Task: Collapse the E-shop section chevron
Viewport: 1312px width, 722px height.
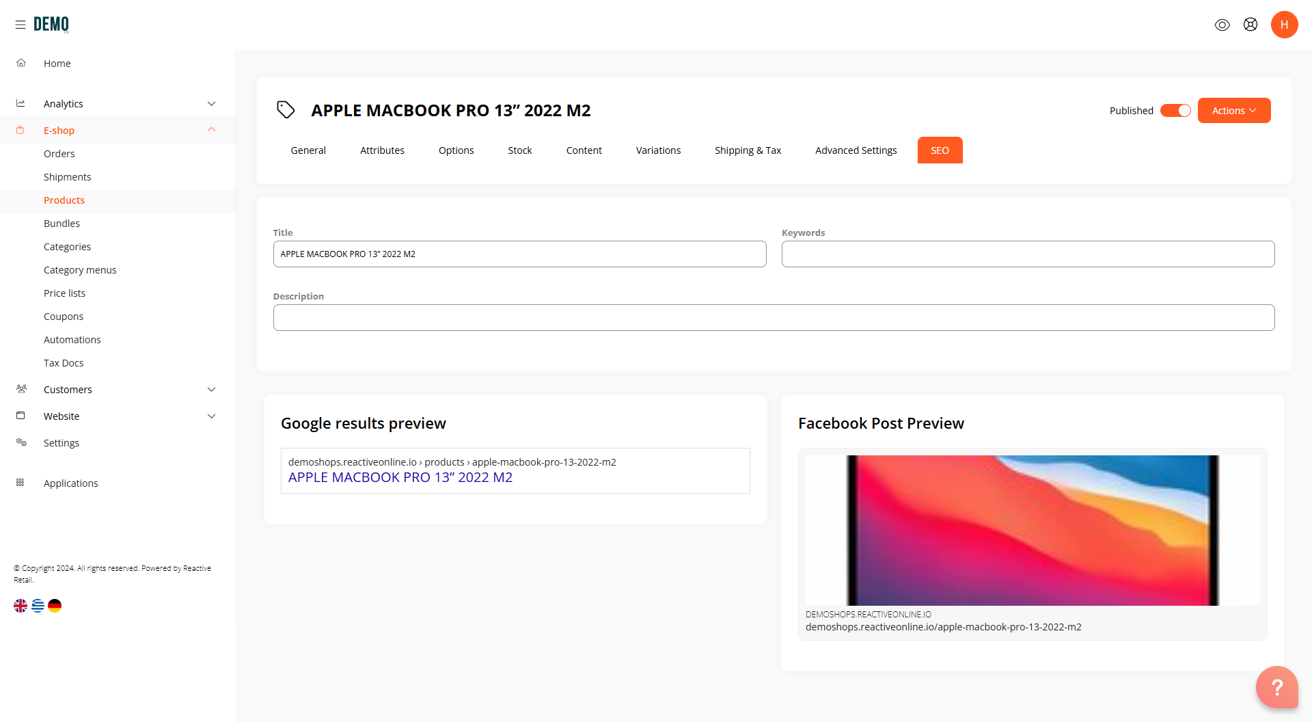Action: (x=212, y=130)
